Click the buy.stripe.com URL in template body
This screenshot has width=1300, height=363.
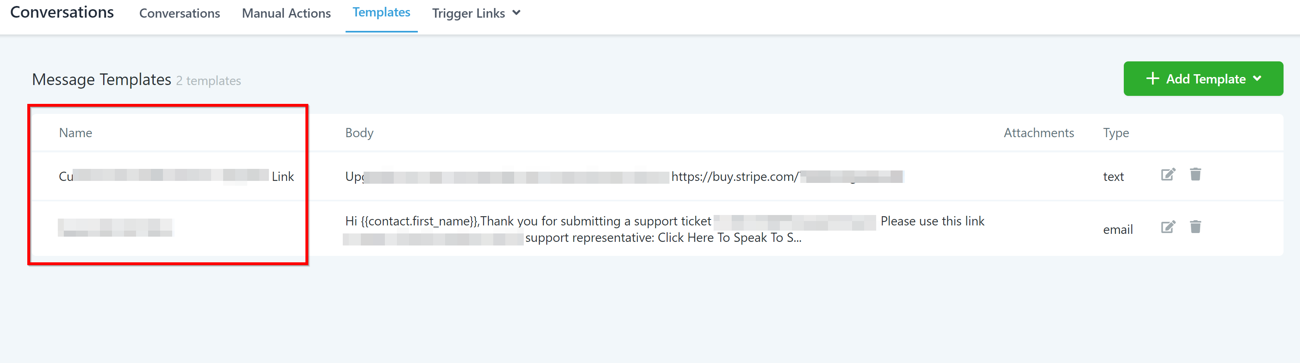734,176
